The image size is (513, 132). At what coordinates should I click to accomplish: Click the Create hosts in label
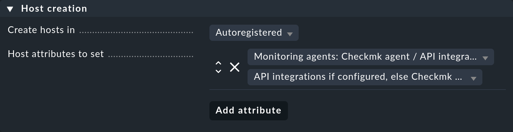coord(41,30)
